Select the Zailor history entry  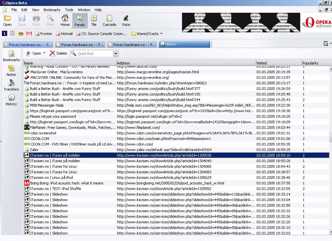click(176, 150)
